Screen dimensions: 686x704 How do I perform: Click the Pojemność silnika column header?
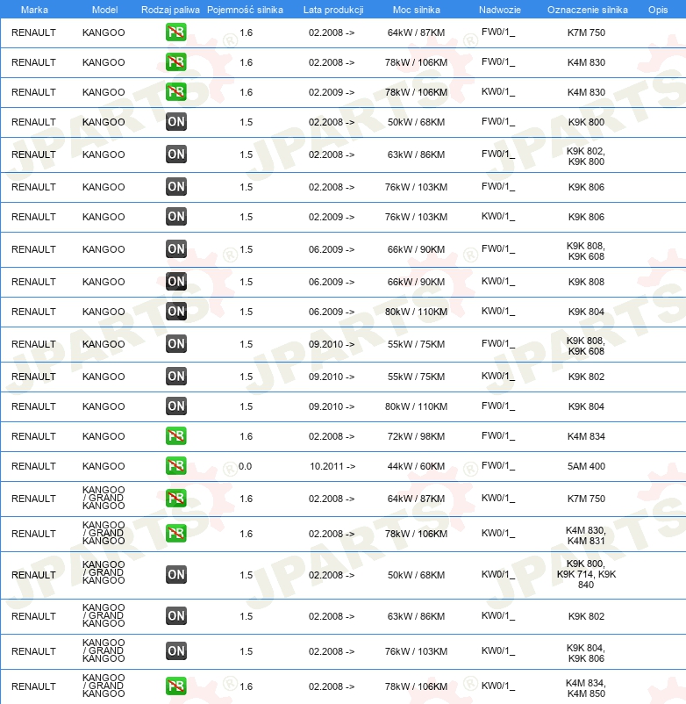click(245, 10)
